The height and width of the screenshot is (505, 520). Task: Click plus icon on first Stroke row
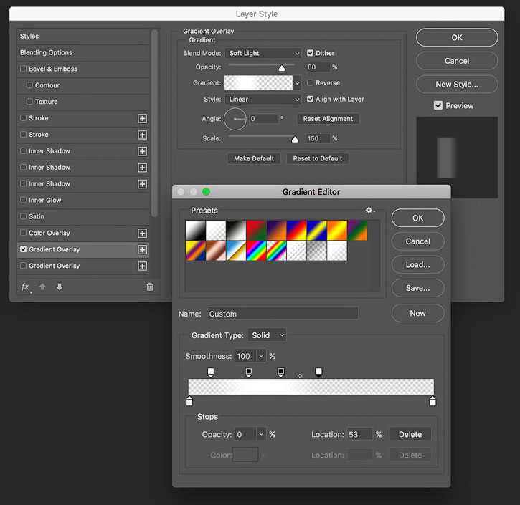tap(142, 119)
